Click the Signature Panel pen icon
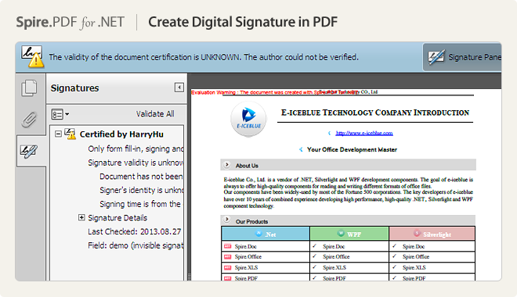This screenshot has width=517, height=297. click(x=436, y=57)
